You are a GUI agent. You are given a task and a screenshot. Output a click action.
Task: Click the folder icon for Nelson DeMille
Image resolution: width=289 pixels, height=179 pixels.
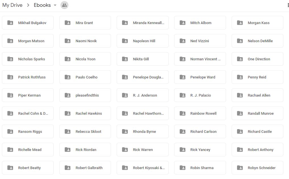(240, 41)
